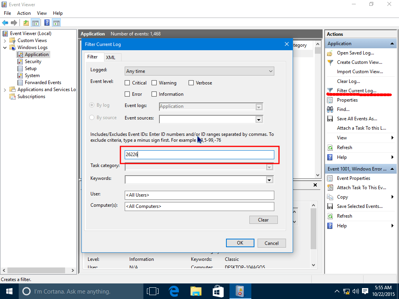Screen dimensions: 399x299
Task: Open the Event sources dropdown
Action: [259, 119]
